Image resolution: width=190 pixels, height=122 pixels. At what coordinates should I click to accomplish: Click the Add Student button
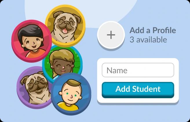pos(138,90)
